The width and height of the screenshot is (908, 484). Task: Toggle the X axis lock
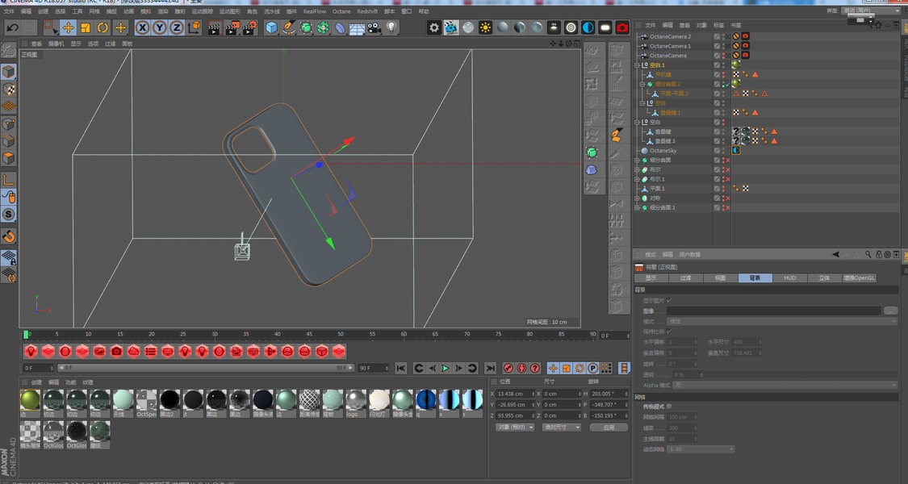click(142, 27)
